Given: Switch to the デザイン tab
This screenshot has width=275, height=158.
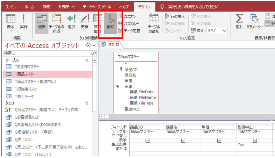Looking at the screenshot, I should (x=144, y=7).
